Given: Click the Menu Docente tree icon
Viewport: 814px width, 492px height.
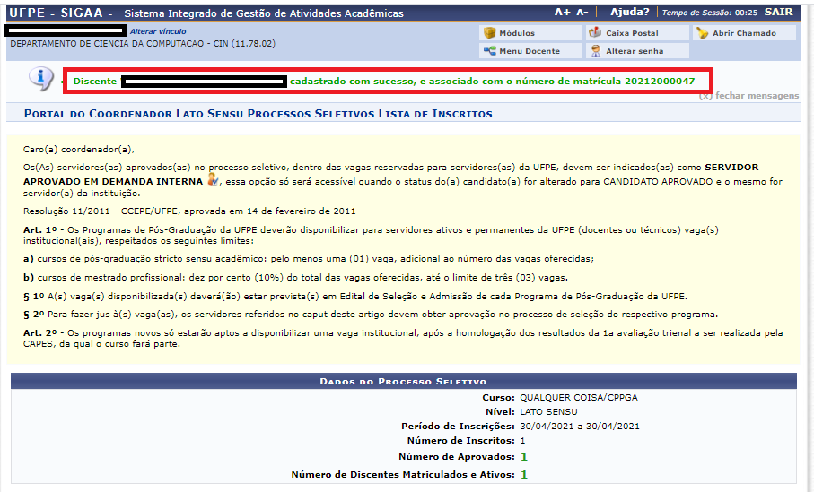Looking at the screenshot, I should tap(490, 51).
